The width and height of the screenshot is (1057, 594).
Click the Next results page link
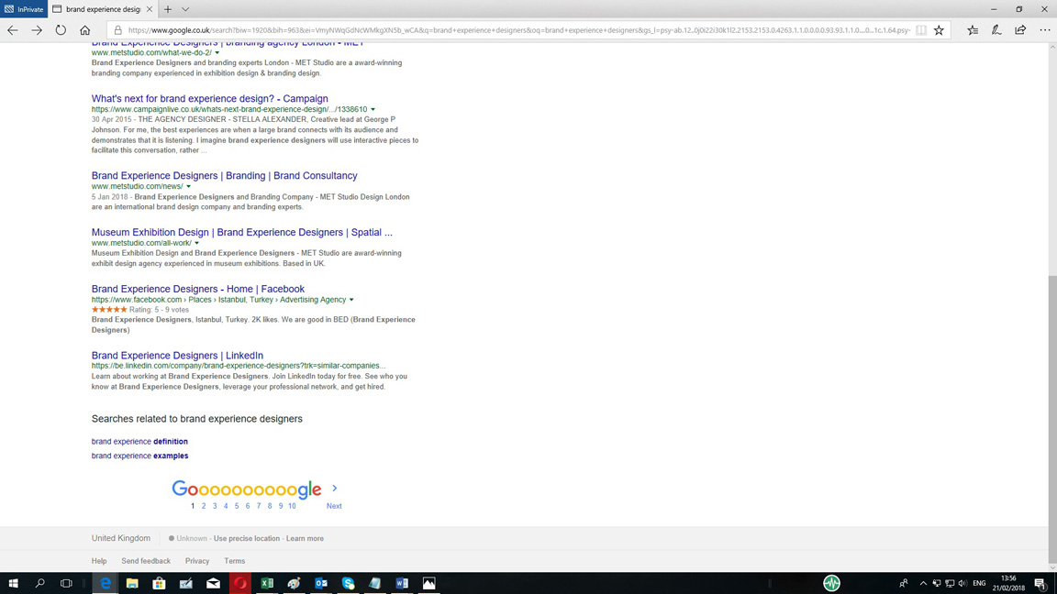334,506
